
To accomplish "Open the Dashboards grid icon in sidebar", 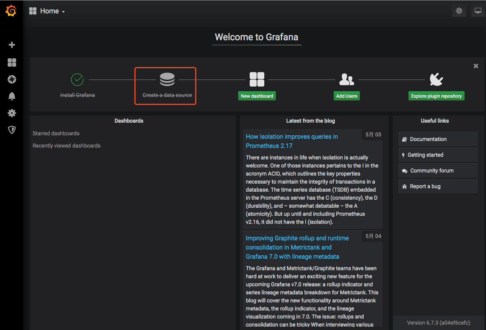I will tap(12, 62).
